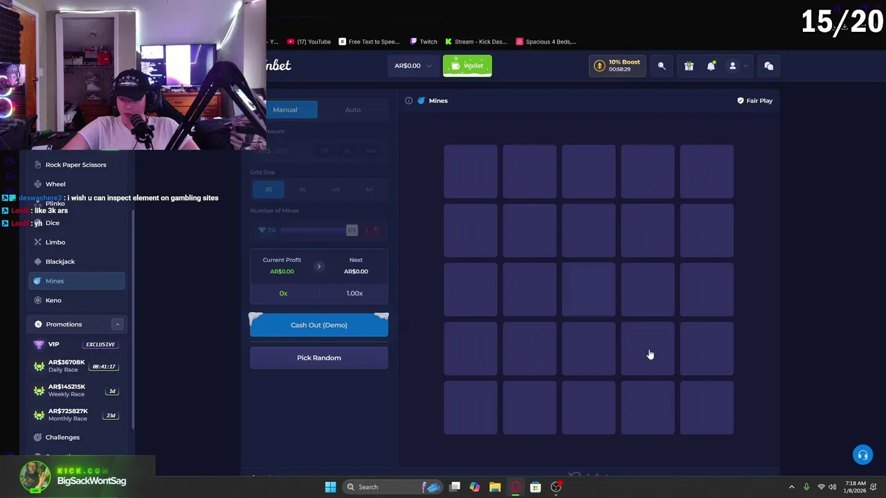
Task: Launch Copilot from the taskbar
Action: 475,487
